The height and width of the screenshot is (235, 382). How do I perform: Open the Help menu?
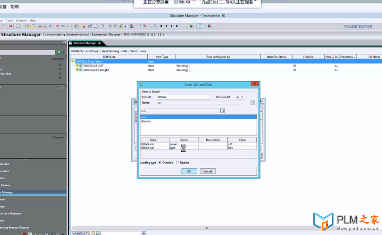[x=33, y=21]
